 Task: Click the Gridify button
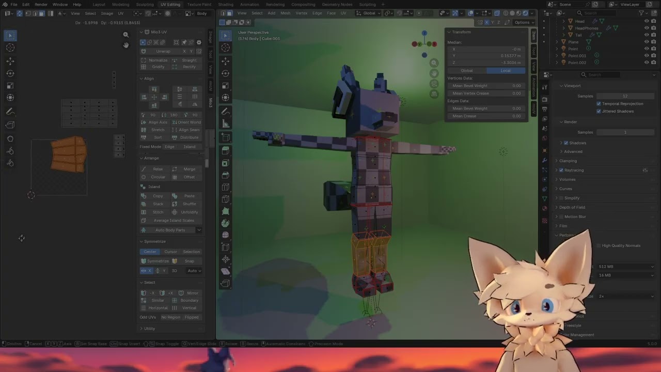pos(155,67)
